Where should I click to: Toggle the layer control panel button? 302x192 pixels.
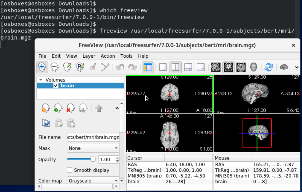tap(148, 67)
